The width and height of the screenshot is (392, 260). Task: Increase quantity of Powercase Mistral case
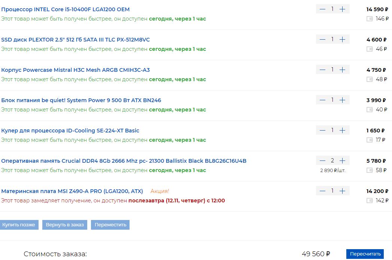click(342, 70)
